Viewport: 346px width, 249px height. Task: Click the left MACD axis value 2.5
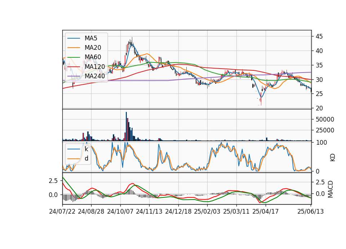click(x=53, y=181)
